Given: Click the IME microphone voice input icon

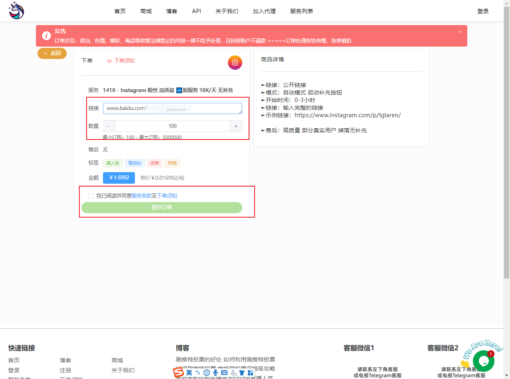Looking at the screenshot, I should pos(215,372).
